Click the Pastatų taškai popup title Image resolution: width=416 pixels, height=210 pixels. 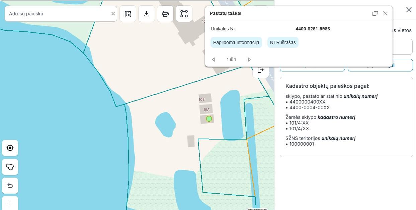tap(226, 13)
